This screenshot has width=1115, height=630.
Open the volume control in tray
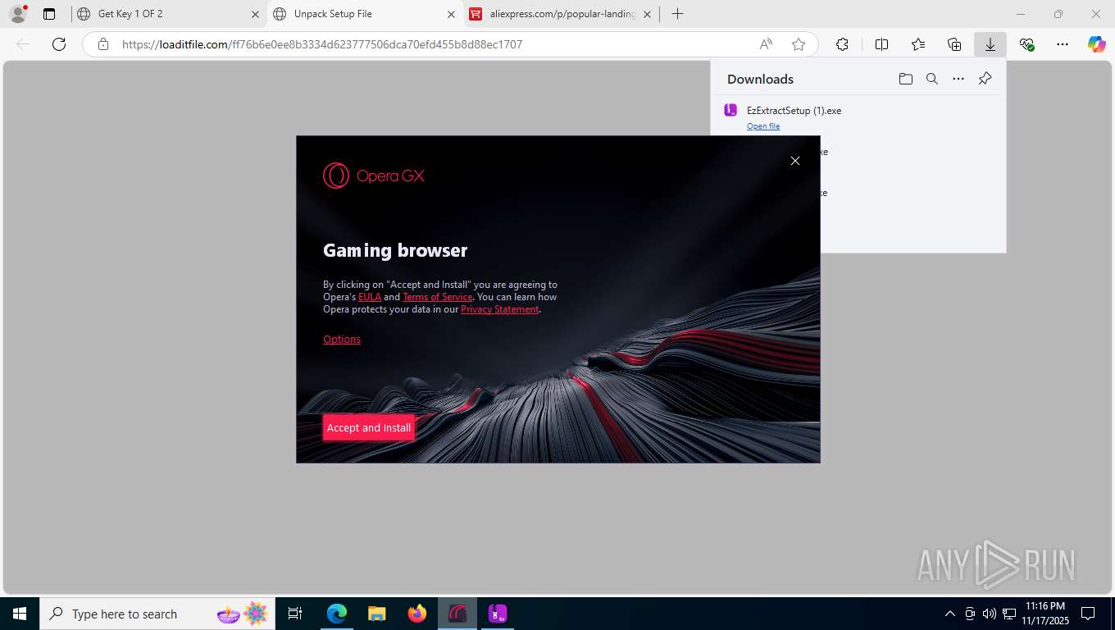pyautogui.click(x=989, y=614)
